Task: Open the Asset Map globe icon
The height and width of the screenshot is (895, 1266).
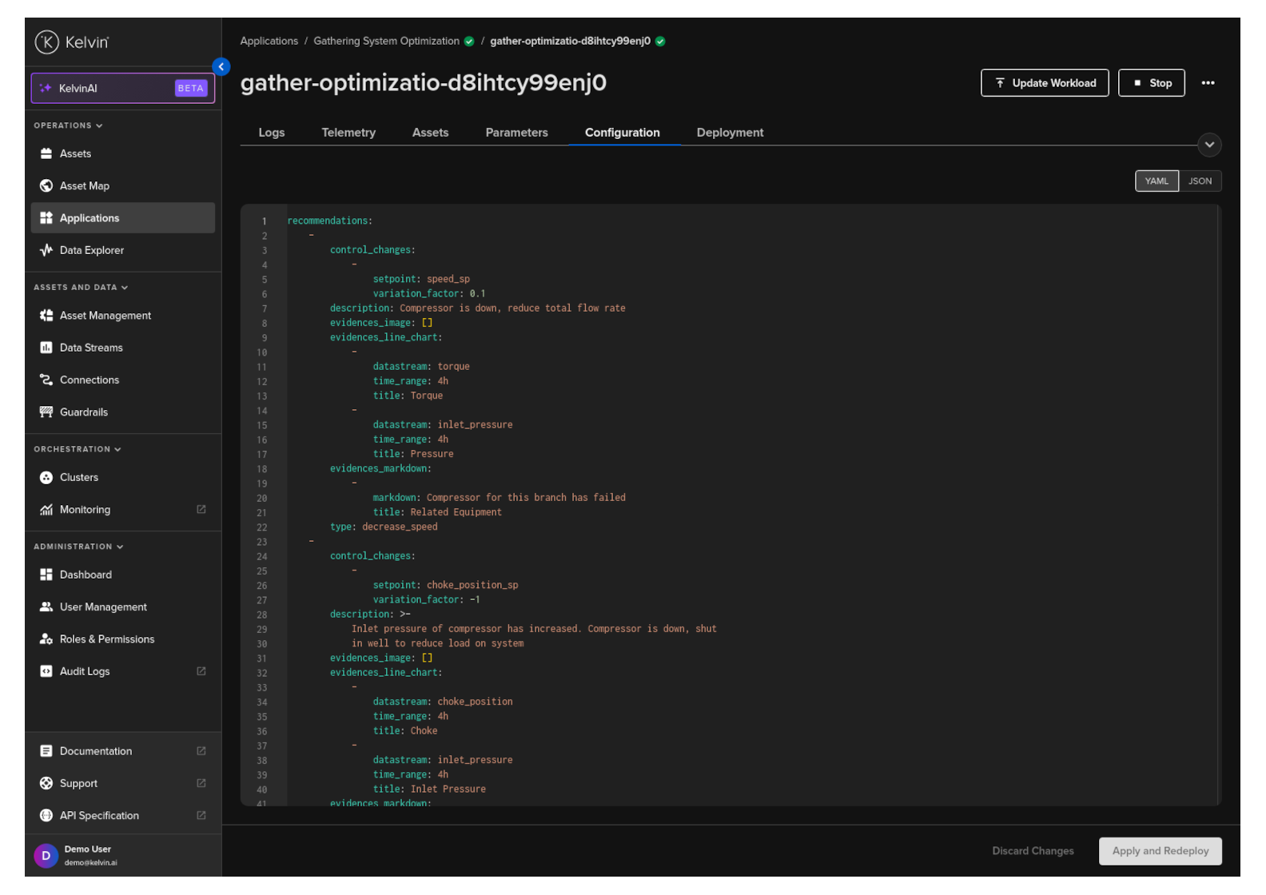Action: click(x=46, y=186)
